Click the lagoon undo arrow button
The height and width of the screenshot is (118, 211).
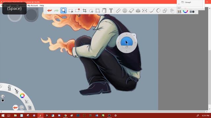click(x=15, y=108)
